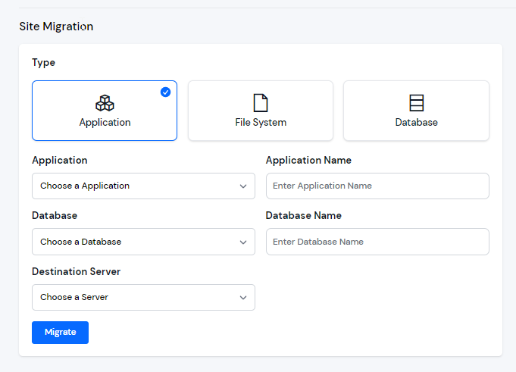Screen dimensions: 516x372
Task: Open the Choose a Server dropdown
Action: (143, 297)
